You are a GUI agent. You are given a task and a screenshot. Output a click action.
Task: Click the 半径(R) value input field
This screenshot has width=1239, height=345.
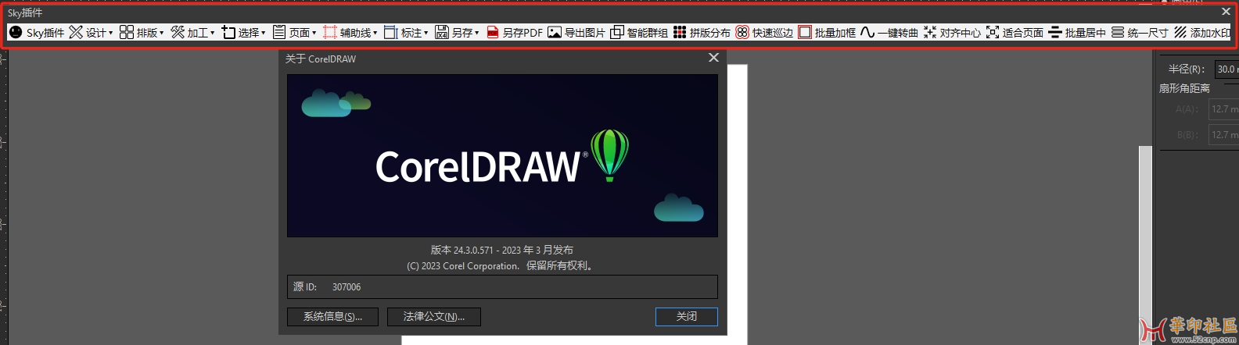[x=1226, y=69]
